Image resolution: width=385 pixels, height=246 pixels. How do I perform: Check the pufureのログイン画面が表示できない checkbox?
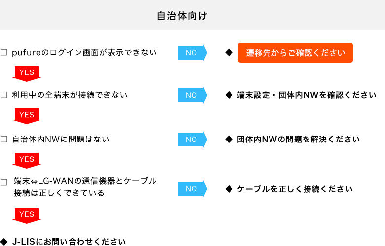click(4, 52)
